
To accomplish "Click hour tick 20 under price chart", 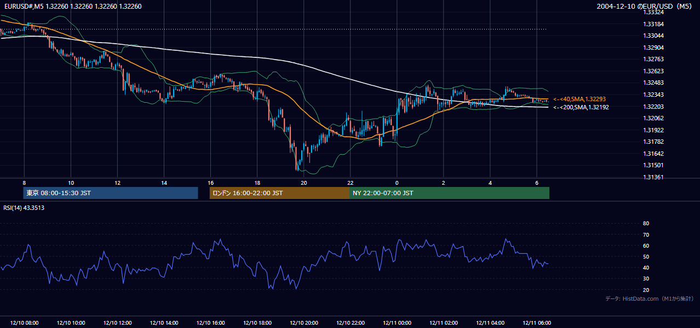I will tap(304, 183).
